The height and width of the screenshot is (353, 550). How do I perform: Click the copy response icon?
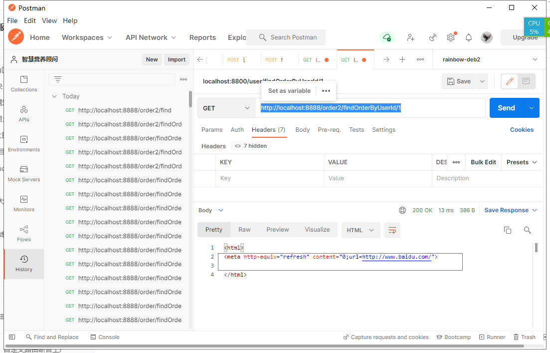click(507, 230)
